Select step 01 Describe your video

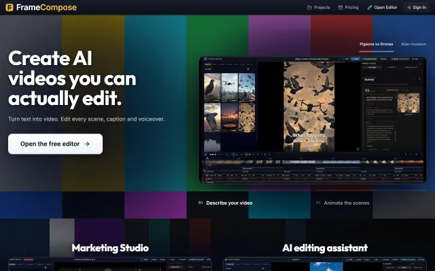click(x=225, y=203)
